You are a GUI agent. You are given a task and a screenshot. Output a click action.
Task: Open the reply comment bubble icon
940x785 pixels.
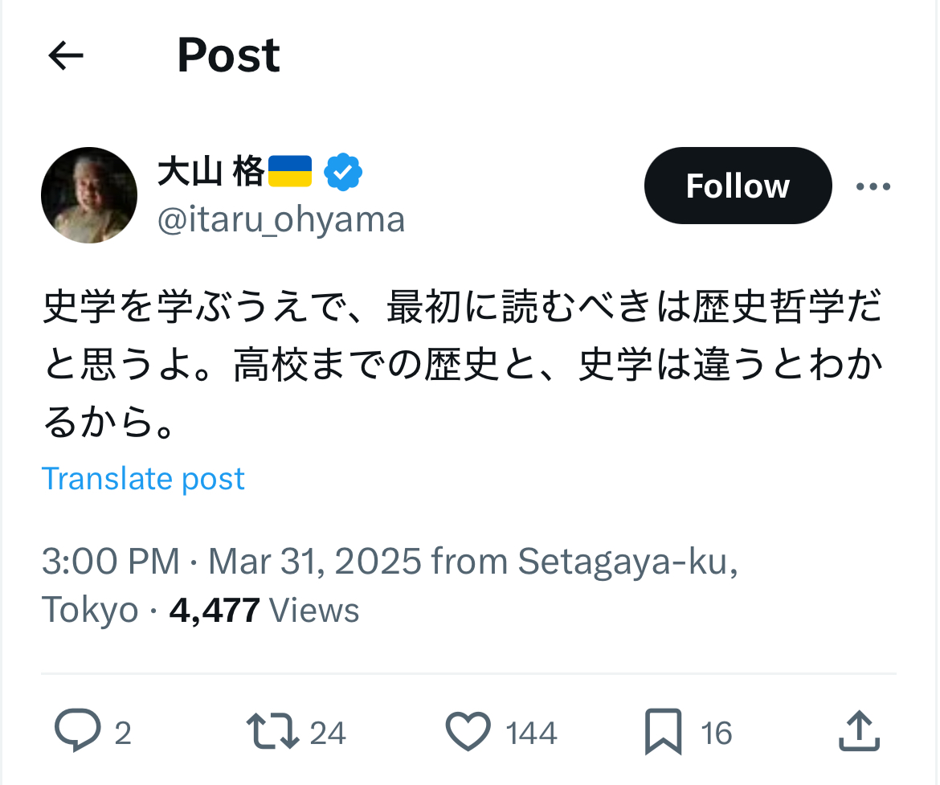coord(78,730)
